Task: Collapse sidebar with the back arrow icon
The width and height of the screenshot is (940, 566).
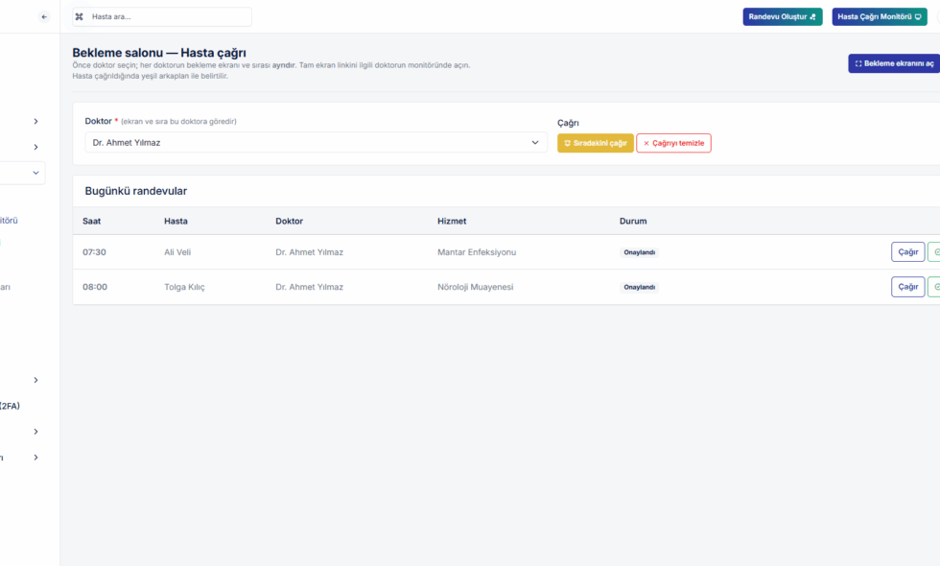Action: click(x=44, y=16)
